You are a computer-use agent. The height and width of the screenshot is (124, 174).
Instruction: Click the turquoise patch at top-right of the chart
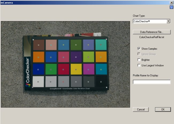pos(101,45)
